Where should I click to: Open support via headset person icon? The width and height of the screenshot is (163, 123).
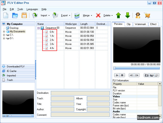138,16
